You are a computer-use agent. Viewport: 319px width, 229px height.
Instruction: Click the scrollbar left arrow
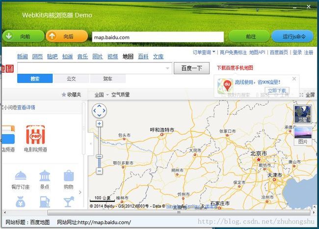click(x=5, y=213)
